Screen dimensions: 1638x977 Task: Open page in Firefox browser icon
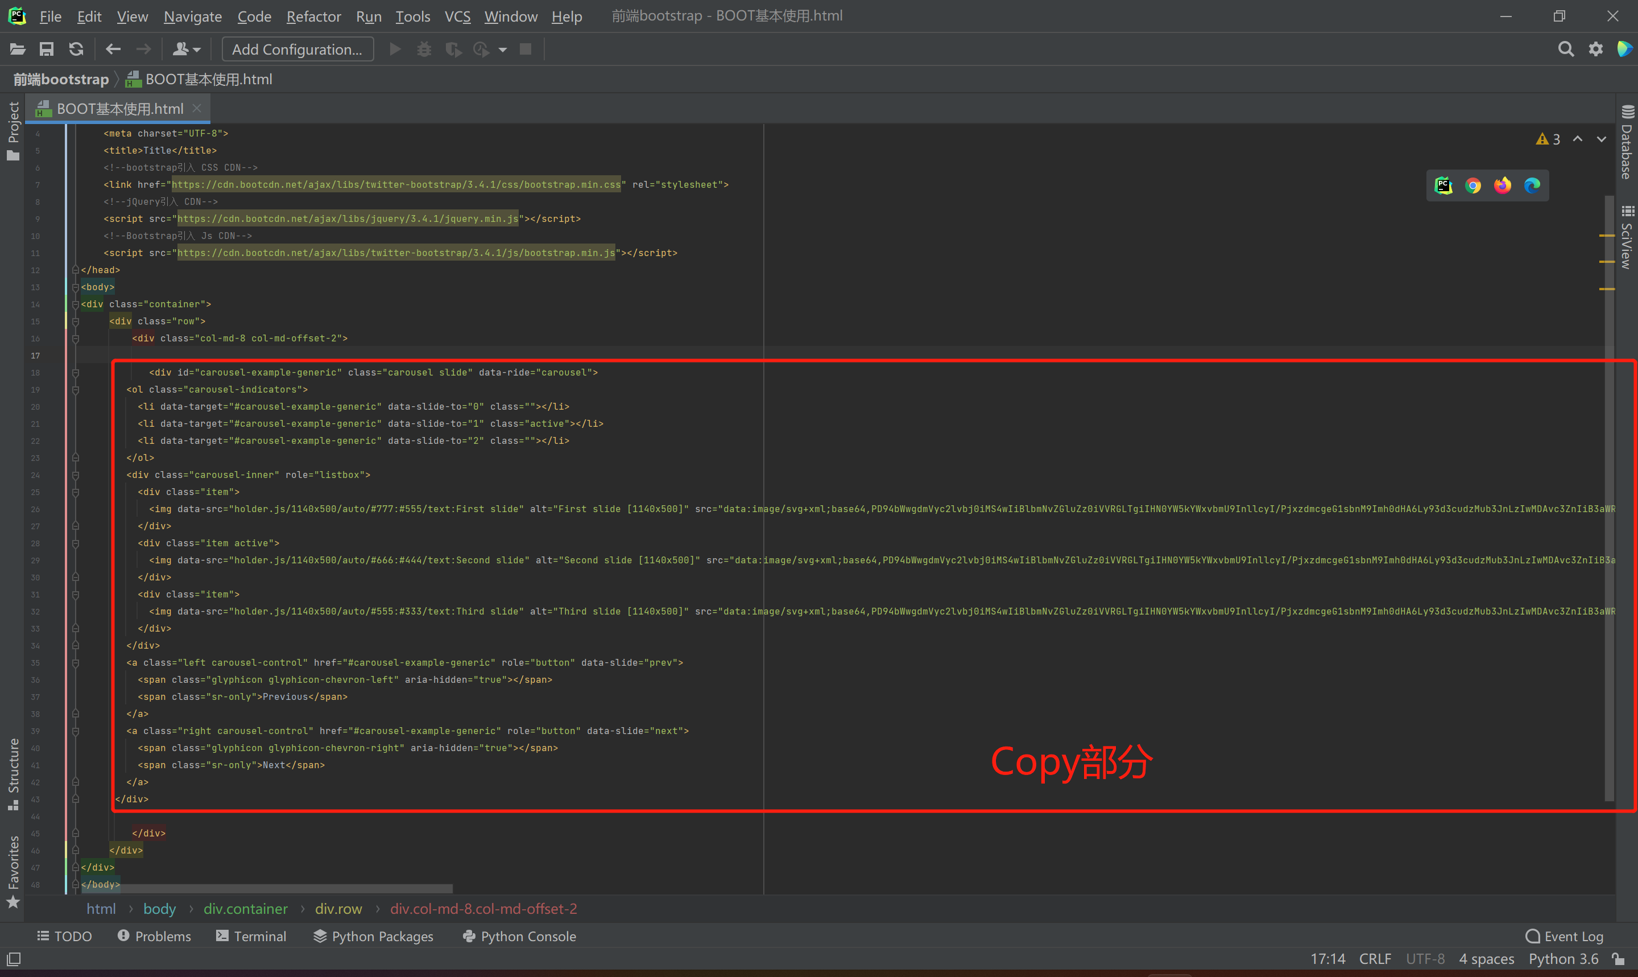[1503, 185]
